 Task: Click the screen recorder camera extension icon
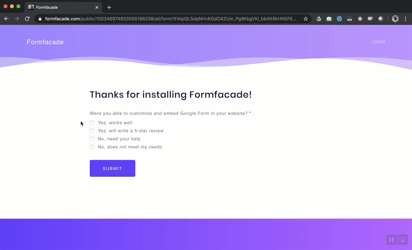(x=370, y=19)
